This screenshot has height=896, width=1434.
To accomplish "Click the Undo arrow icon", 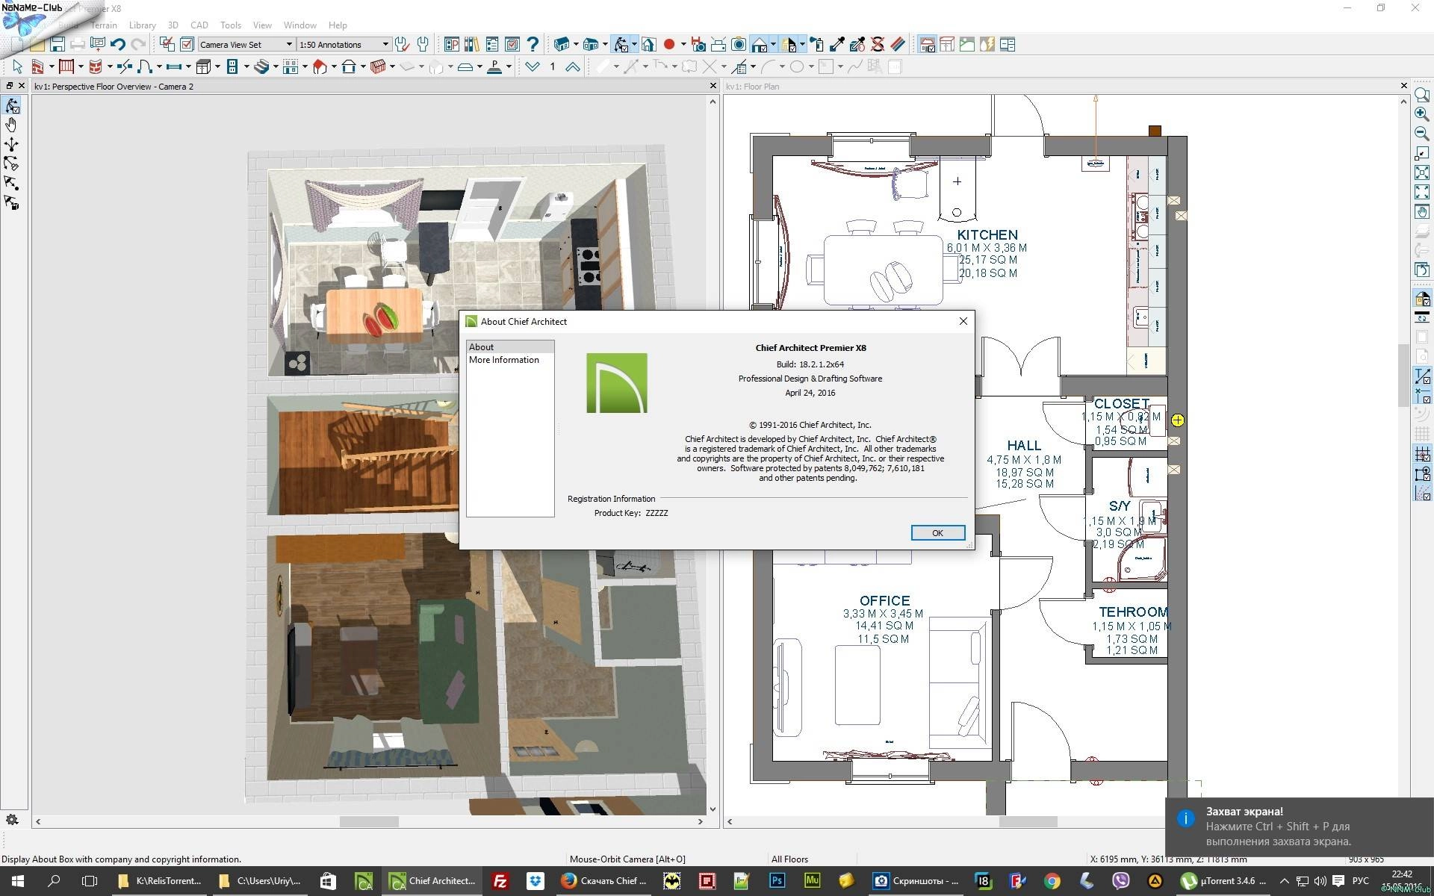I will tap(117, 45).
